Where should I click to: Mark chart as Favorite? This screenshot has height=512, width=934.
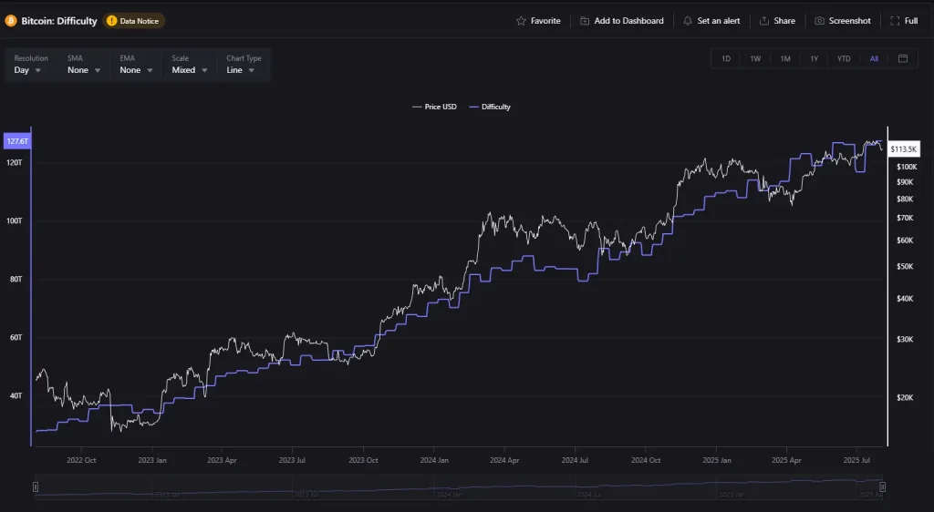pos(538,21)
